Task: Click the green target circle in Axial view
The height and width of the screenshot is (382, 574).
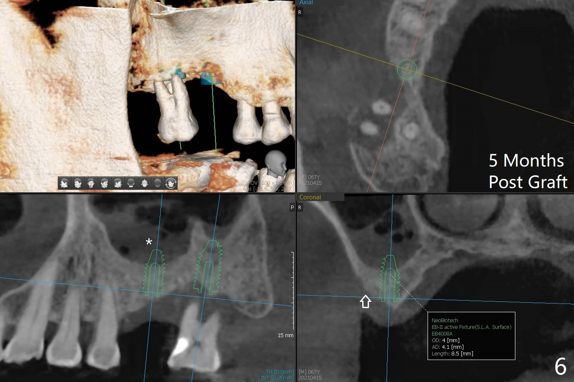Action: [407, 69]
